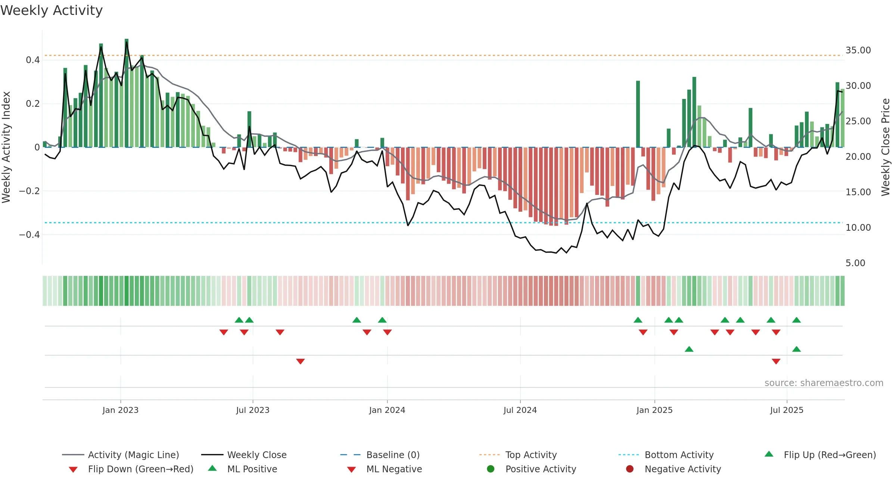
Task: Click the source: sharemaestro.com text
Action: (824, 383)
